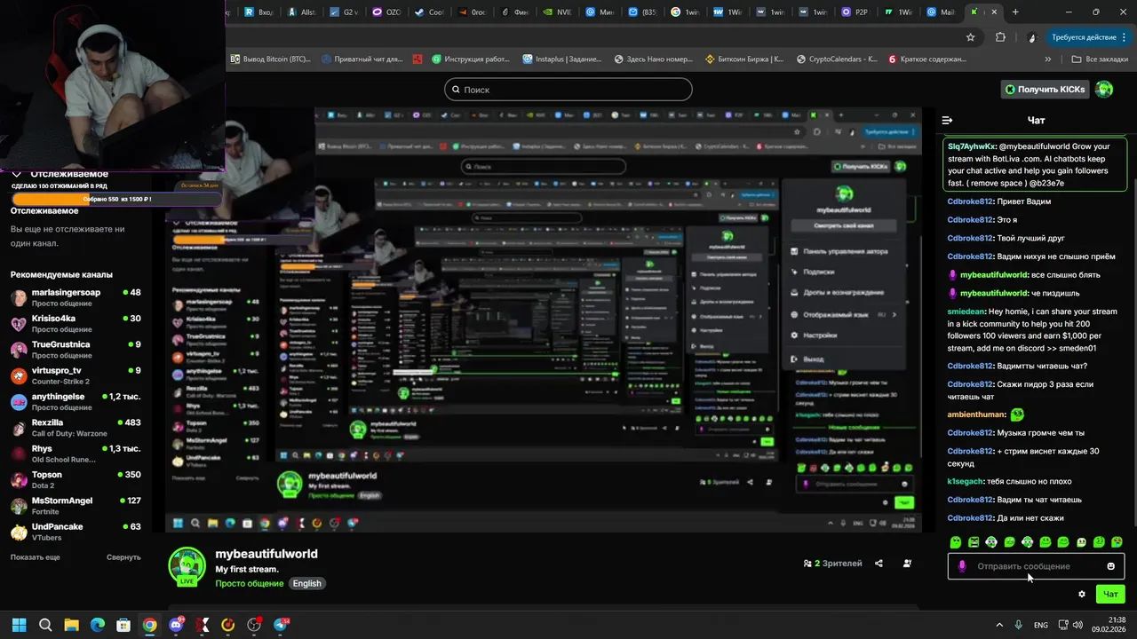1137x639 pixels.
Task: Bookmark this page with the star icon
Action: (971, 37)
